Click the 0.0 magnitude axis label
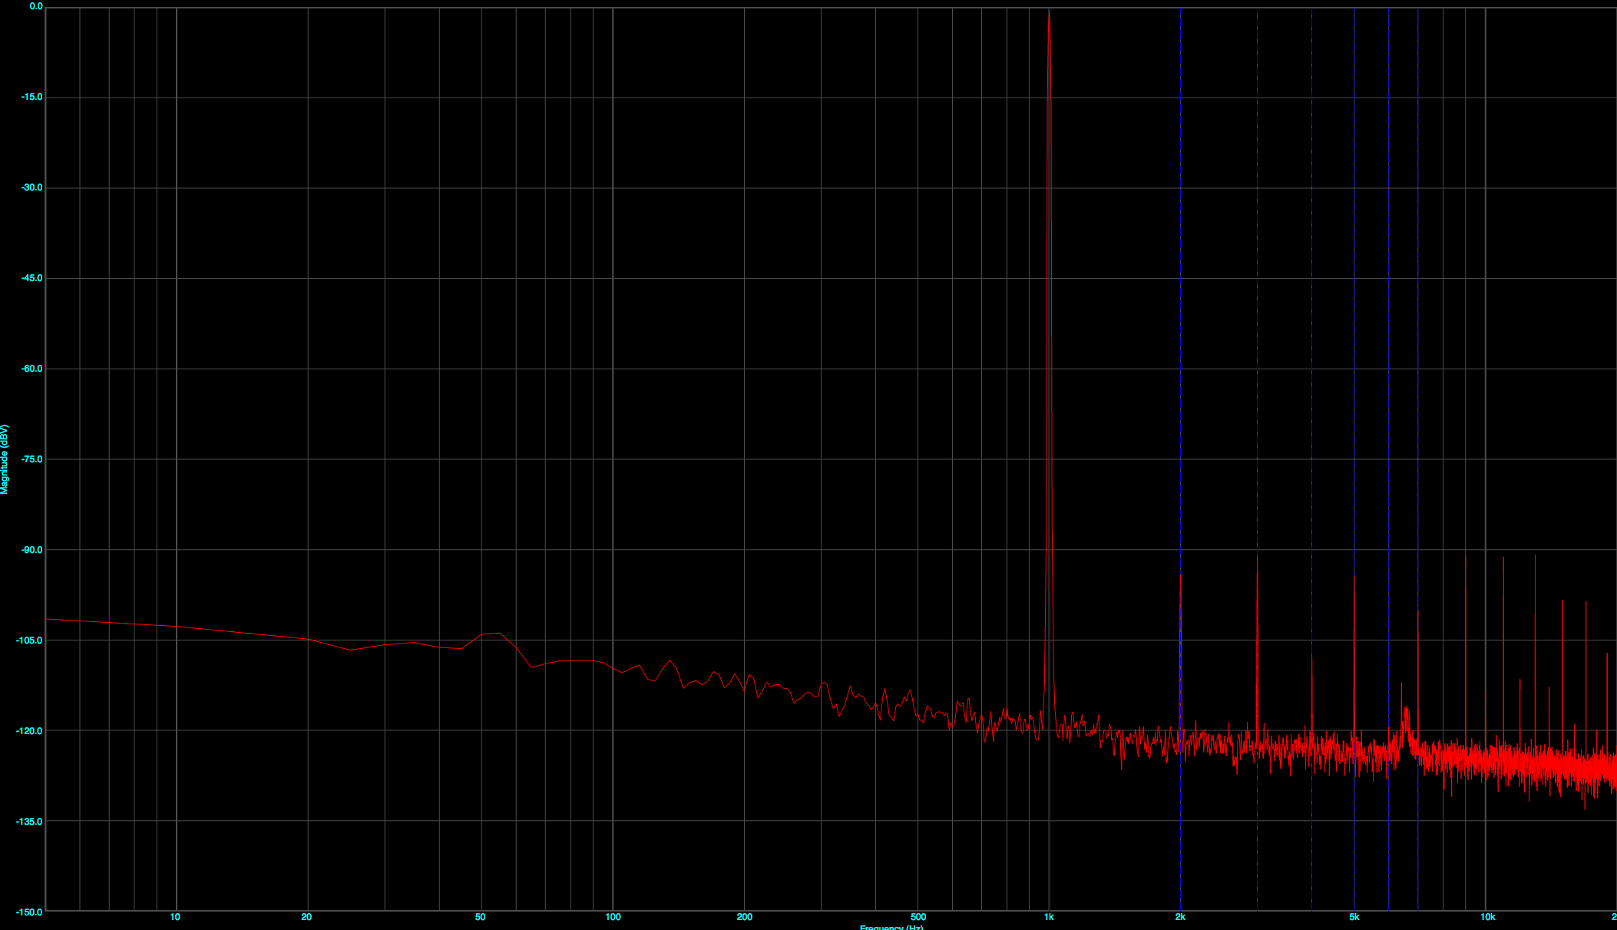 (36, 6)
